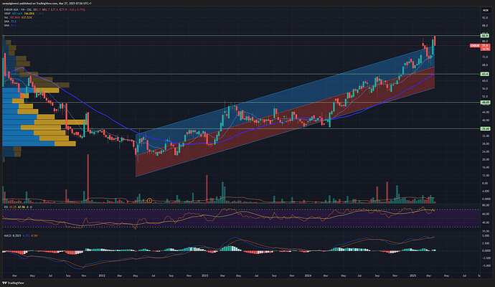Image resolution: width=495 pixels, height=287 pixels.
Task: Select the 82.9 horizontal line price label
Action: (x=485, y=36)
